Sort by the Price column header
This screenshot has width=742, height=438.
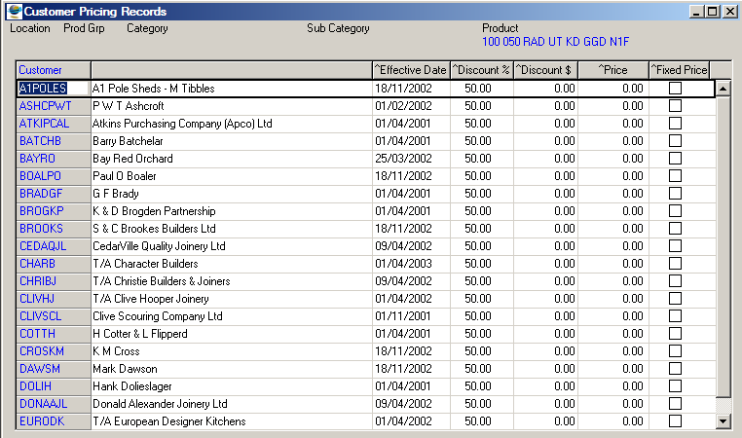pyautogui.click(x=613, y=70)
